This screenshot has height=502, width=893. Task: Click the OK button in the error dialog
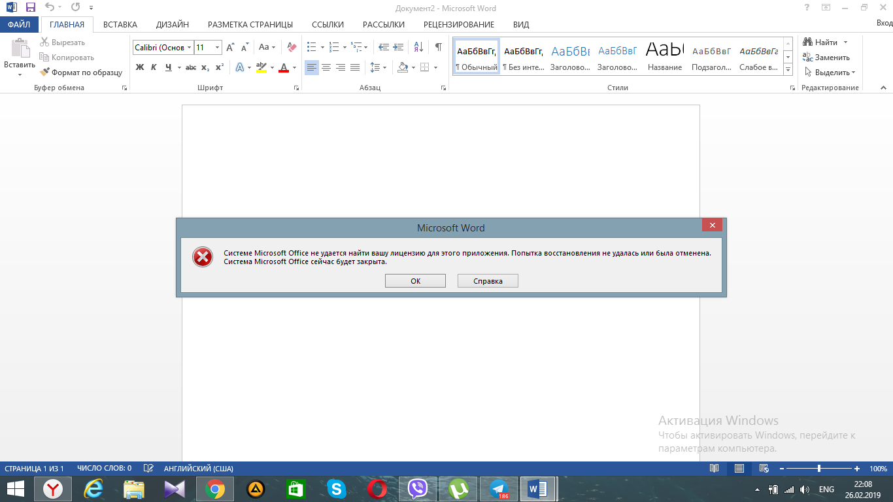click(415, 281)
